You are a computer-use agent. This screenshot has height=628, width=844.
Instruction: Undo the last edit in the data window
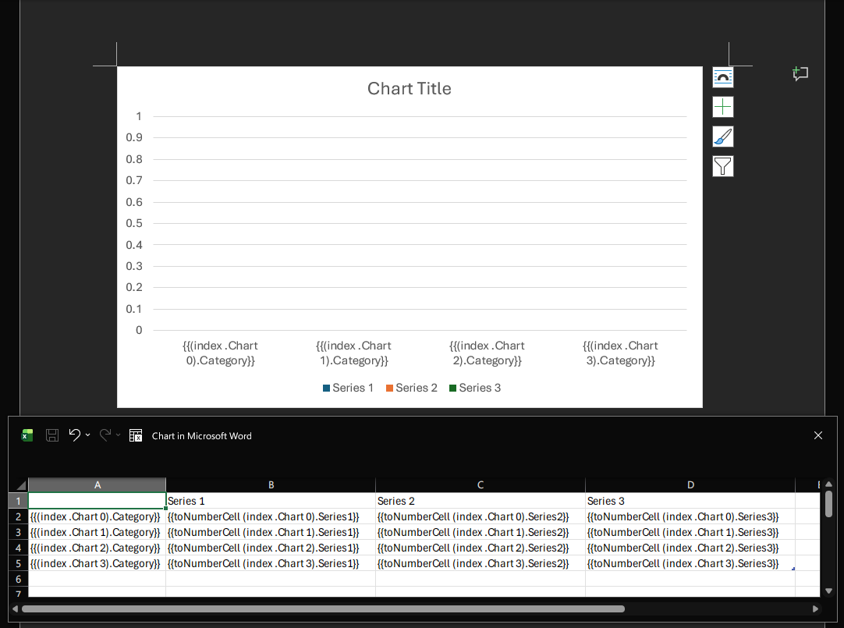point(75,435)
